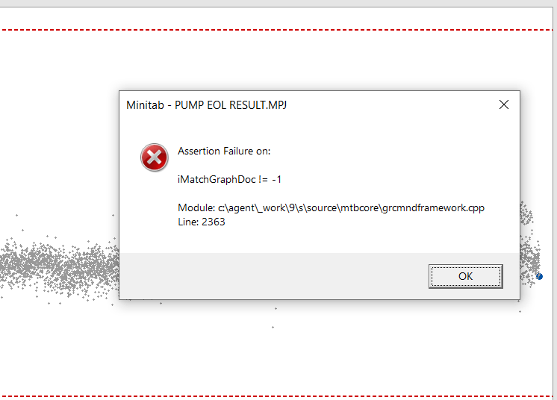
Task: Select the lowest outlier point below the dialog
Action: pos(273,327)
